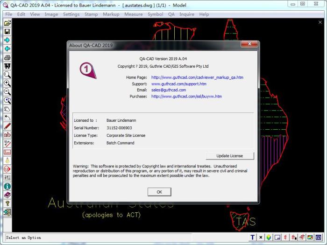
Task: Click the zoom previous magnifier icon
Action: tap(7, 100)
